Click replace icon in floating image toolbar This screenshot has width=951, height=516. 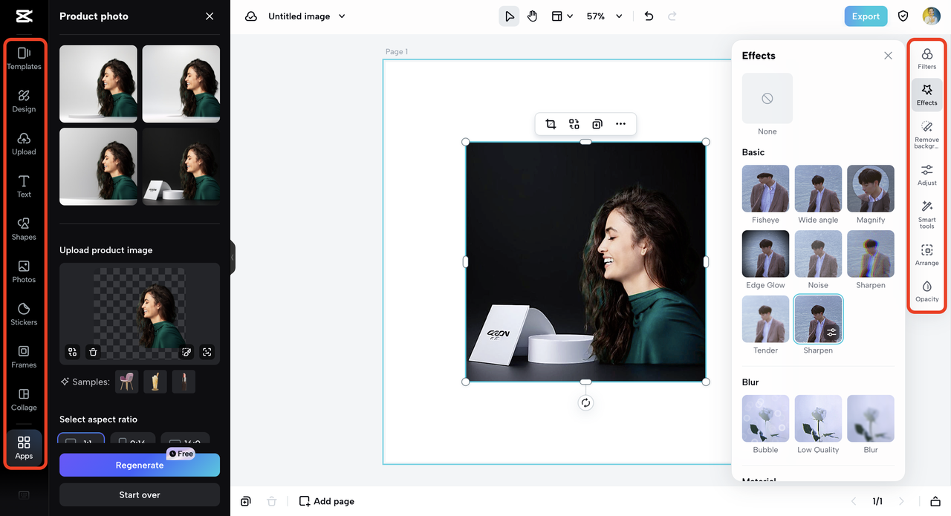(574, 124)
